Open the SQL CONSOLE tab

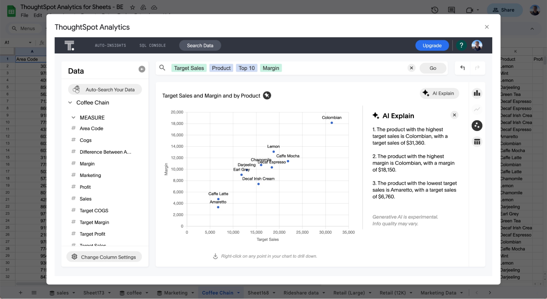(152, 45)
